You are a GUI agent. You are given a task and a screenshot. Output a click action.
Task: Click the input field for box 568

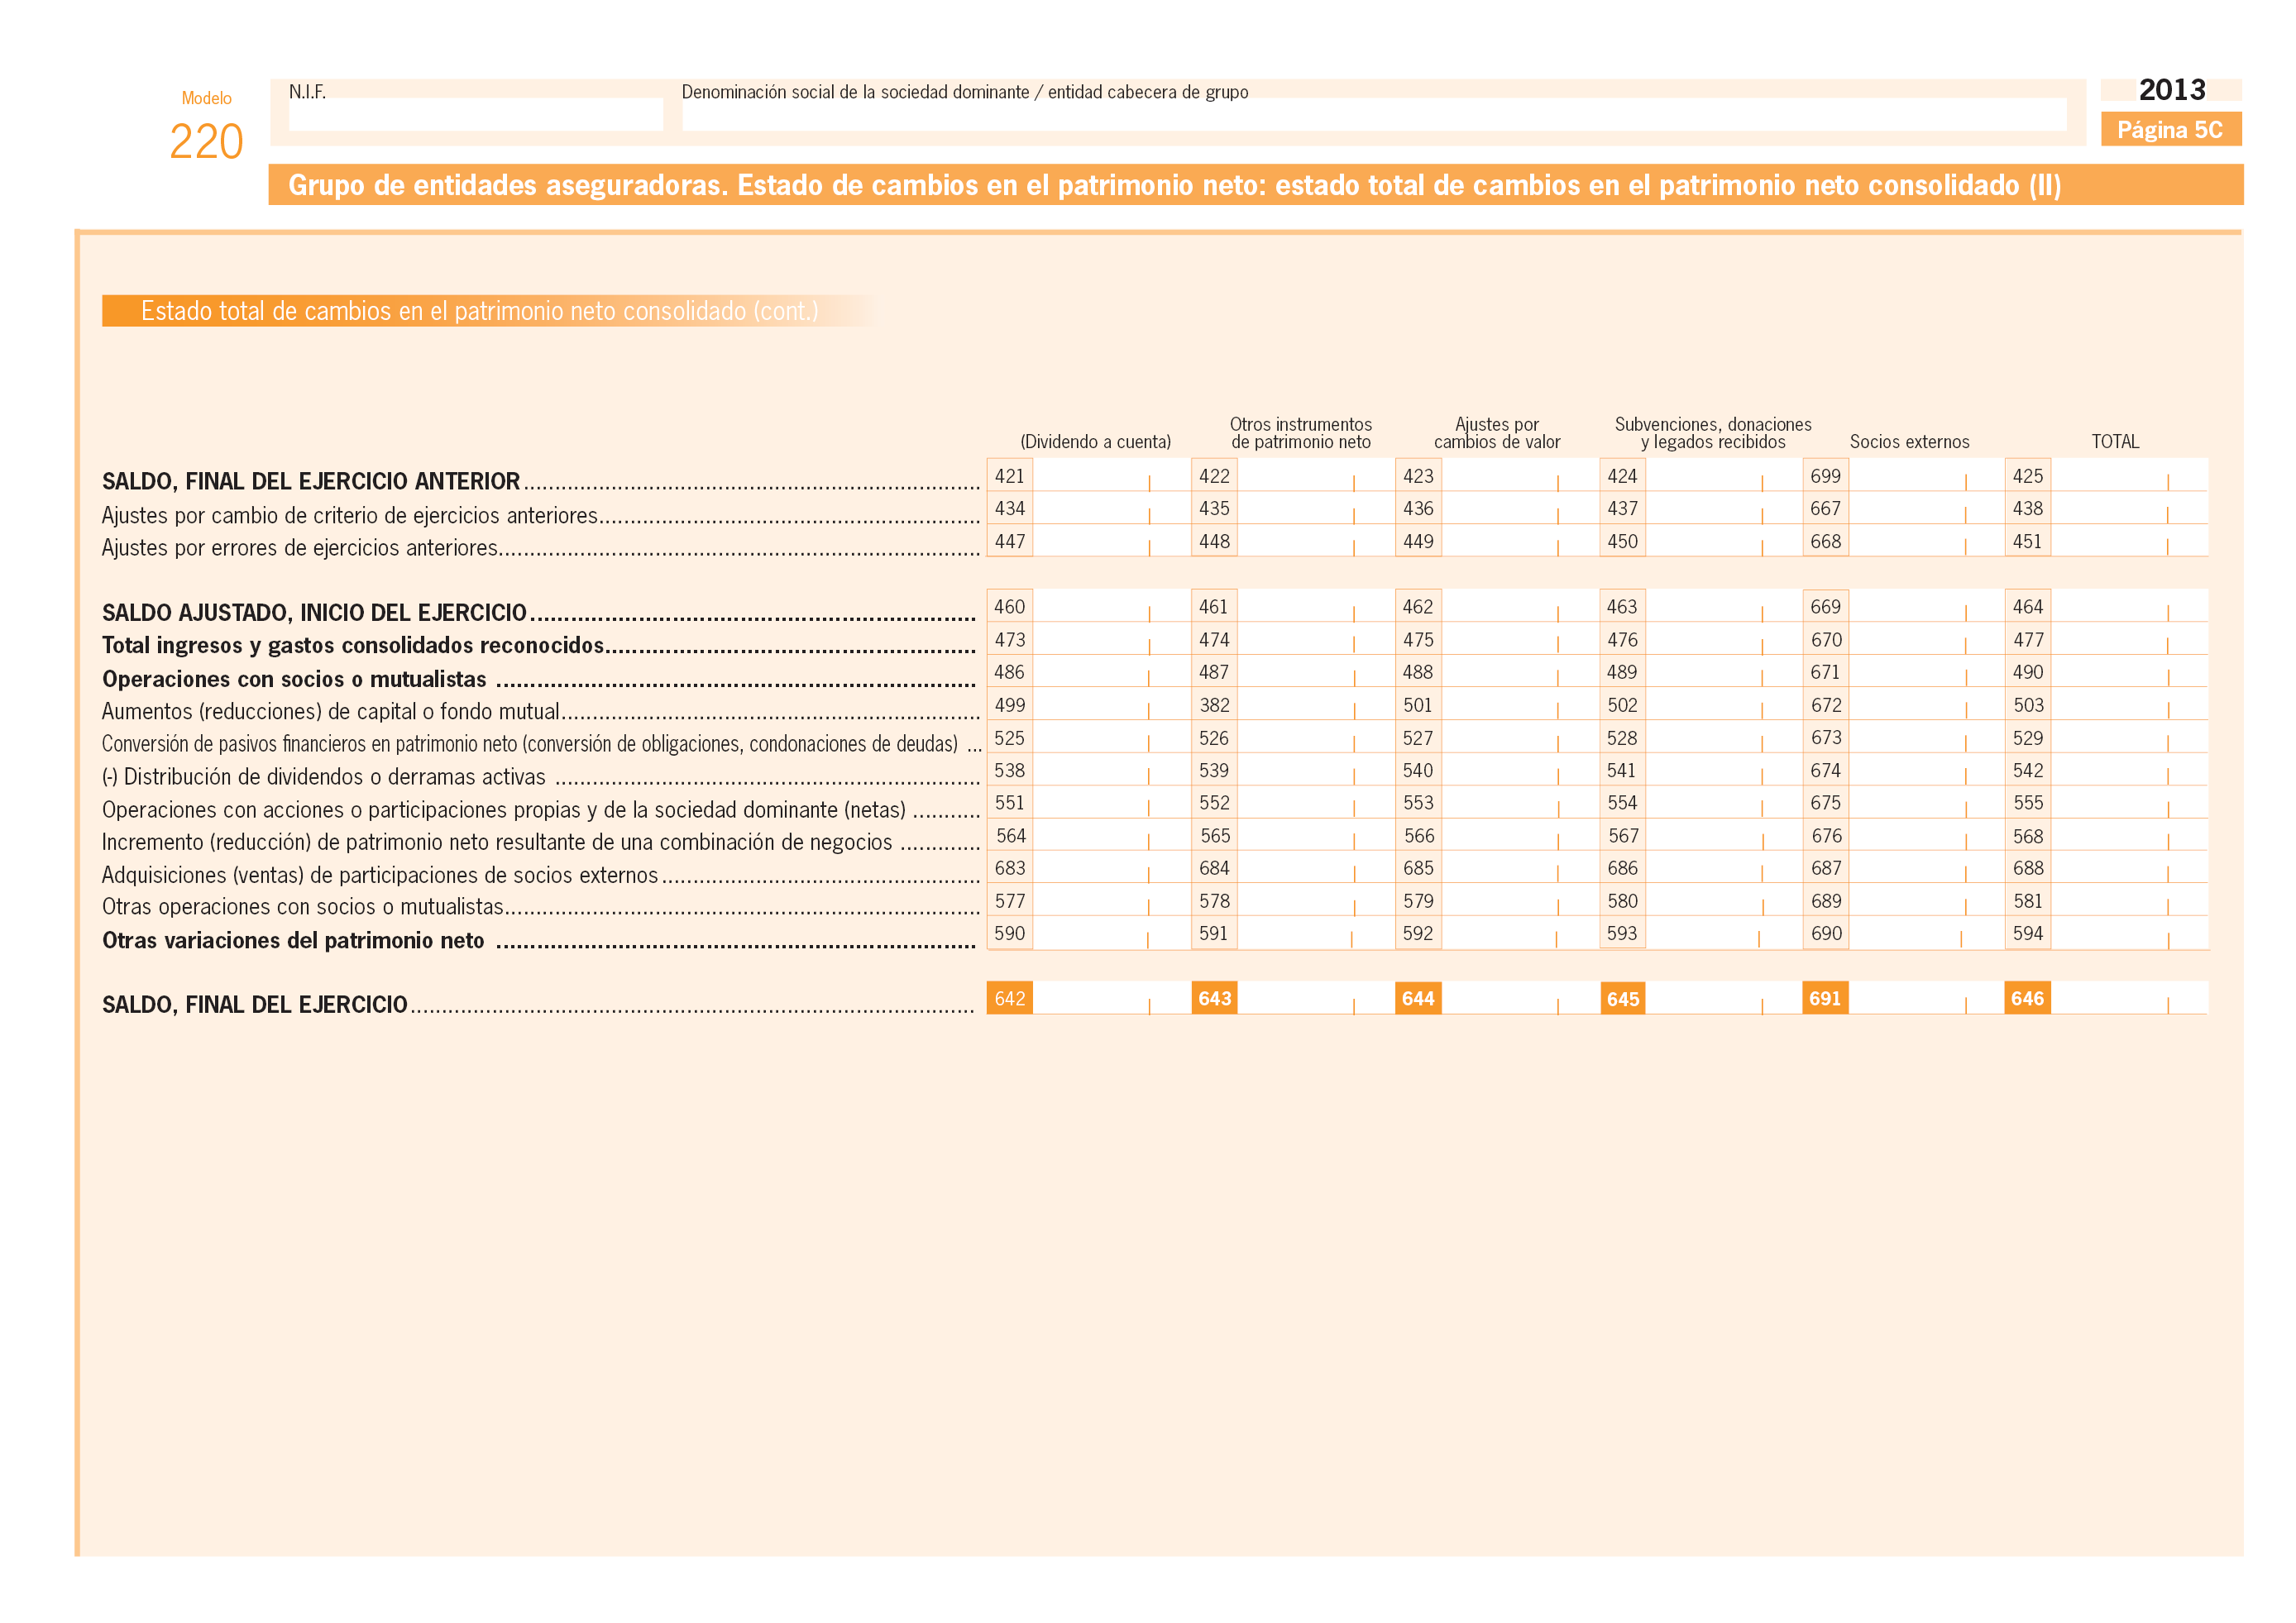2129,836
